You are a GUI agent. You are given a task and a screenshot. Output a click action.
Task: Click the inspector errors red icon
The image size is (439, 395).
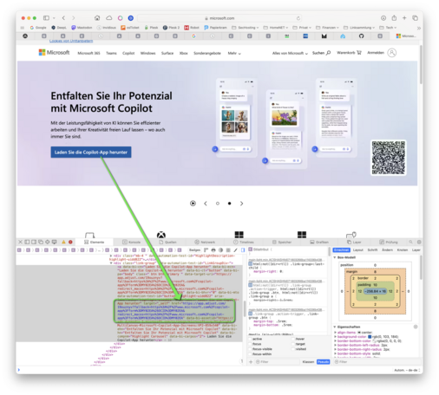(70, 242)
